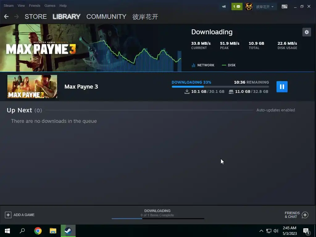
Task: Open the Help menu
Action: [x=63, y=6]
